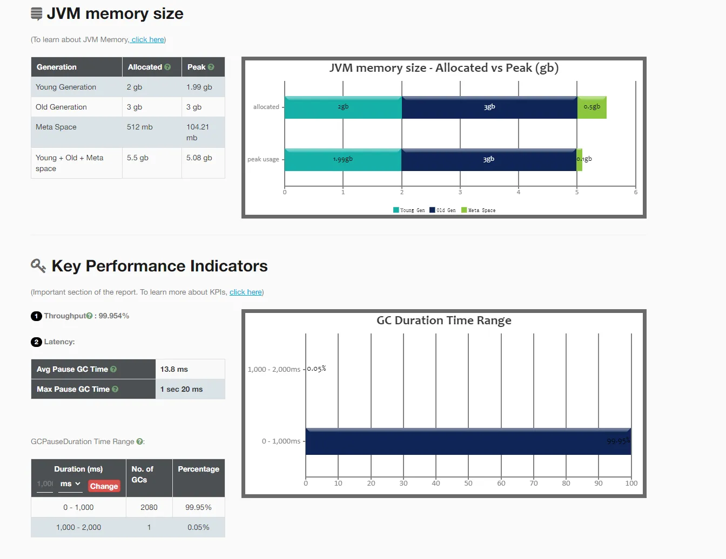Click the Max Pause GC Time help icon
The height and width of the screenshot is (559, 726).
pos(115,389)
